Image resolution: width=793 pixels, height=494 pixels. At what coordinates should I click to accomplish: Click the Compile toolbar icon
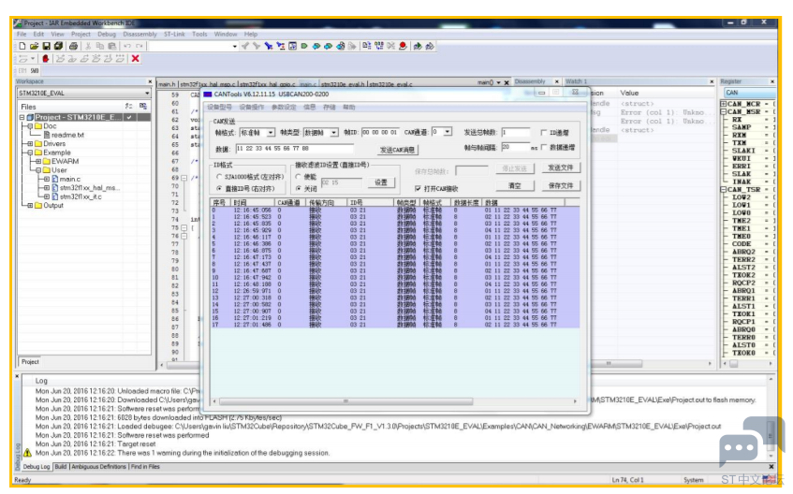pos(366,46)
